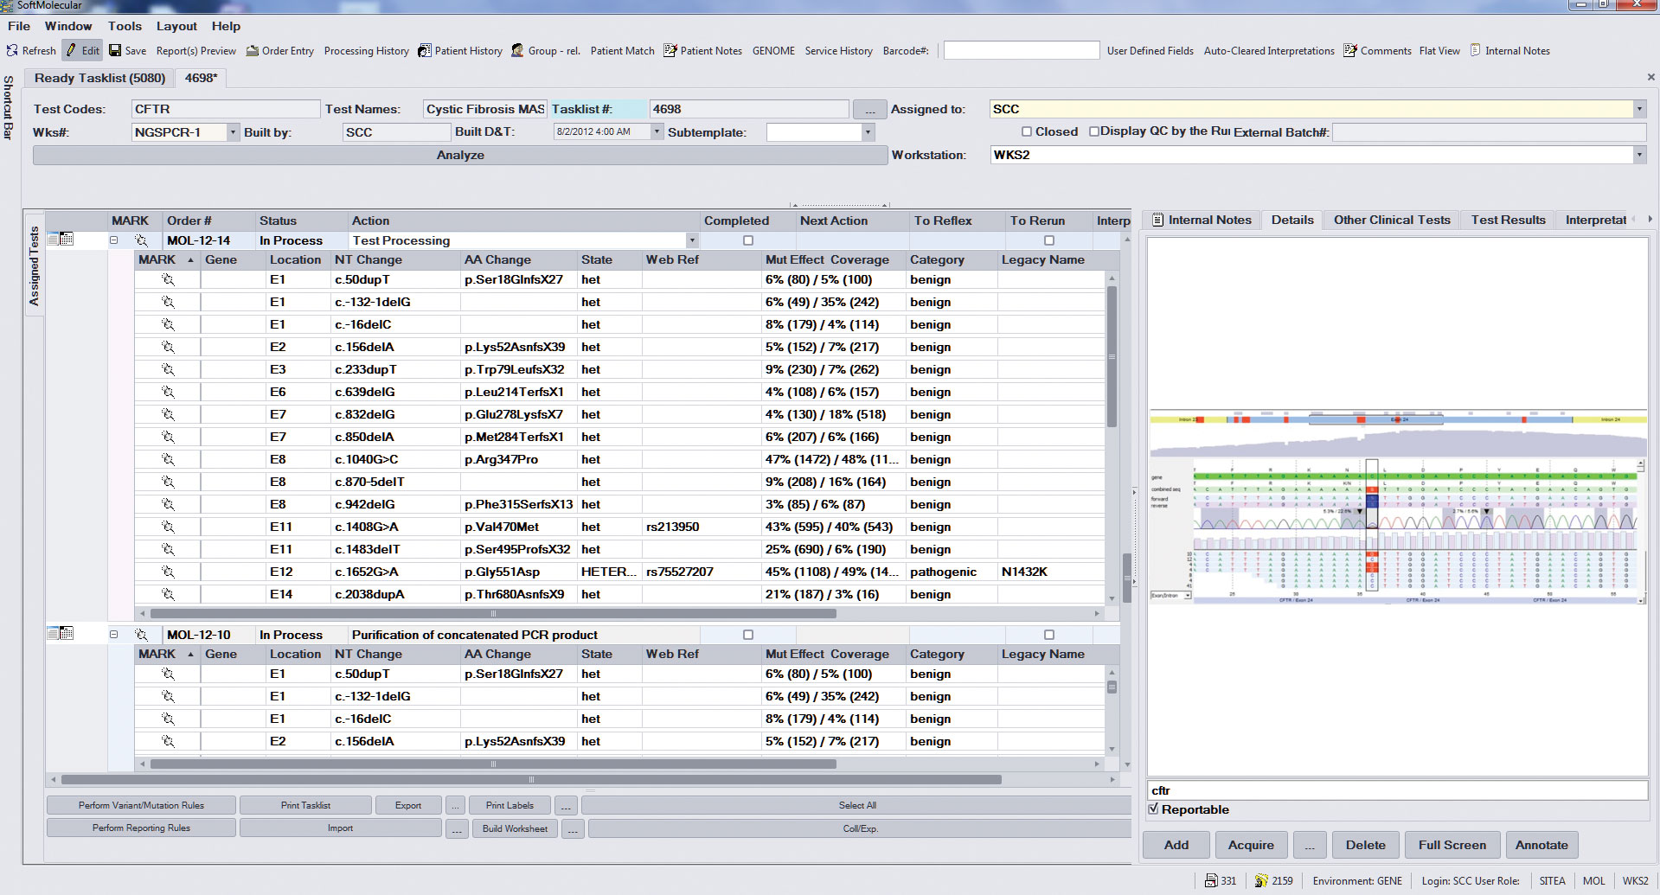Click the Full Screen button
Image resolution: width=1660 pixels, height=895 pixels.
pos(1452,845)
